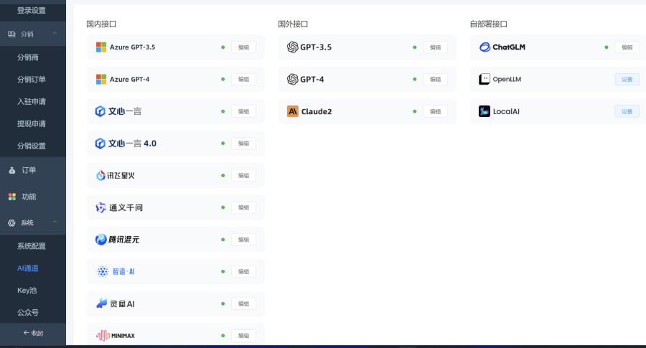The height and width of the screenshot is (348, 646).
Task: Collapse sidebar with 收起 button
Action: click(x=33, y=333)
